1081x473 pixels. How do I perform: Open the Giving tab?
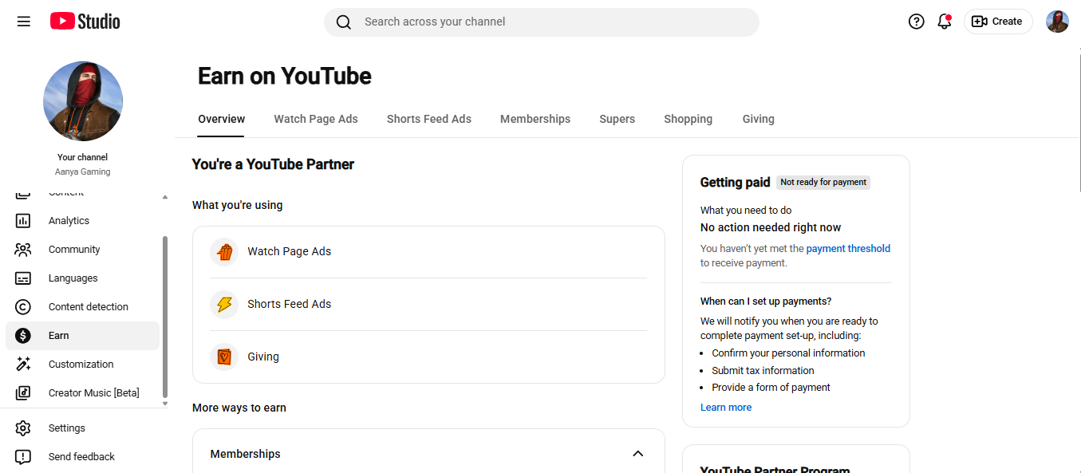[x=759, y=119]
